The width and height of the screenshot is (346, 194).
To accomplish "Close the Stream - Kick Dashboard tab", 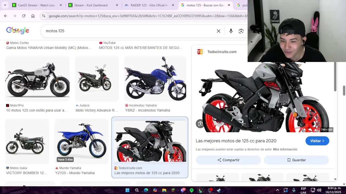I will point(117,5).
